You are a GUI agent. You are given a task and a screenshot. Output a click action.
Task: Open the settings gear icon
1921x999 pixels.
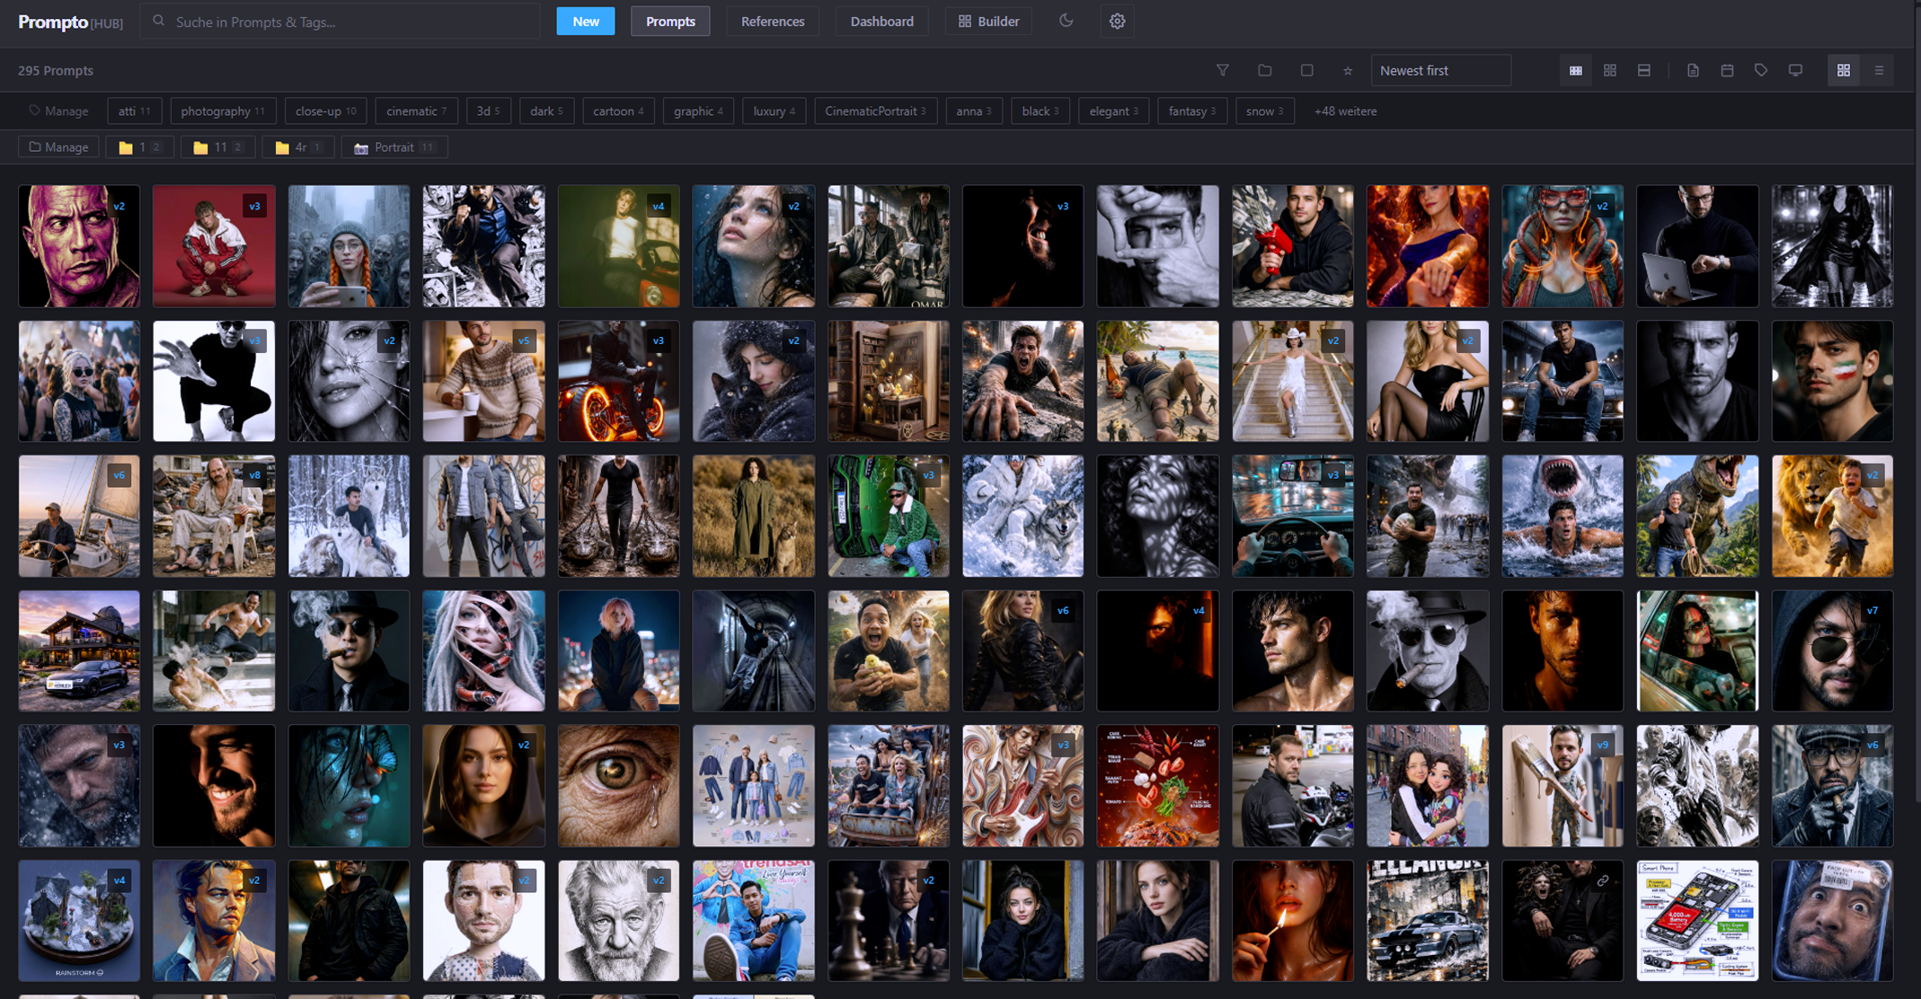click(x=1117, y=21)
